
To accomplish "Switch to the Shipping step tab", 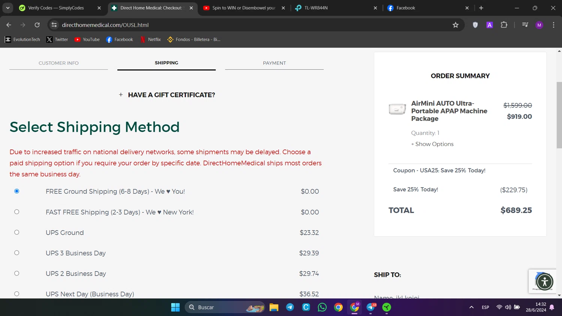I will (x=166, y=63).
